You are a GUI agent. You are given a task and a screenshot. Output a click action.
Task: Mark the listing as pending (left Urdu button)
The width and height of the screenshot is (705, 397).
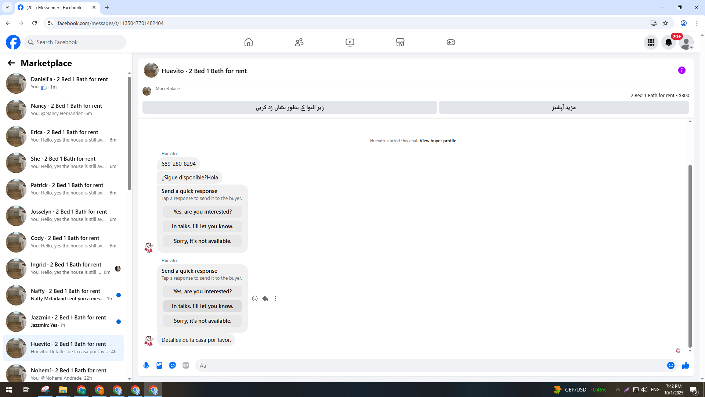(290, 107)
